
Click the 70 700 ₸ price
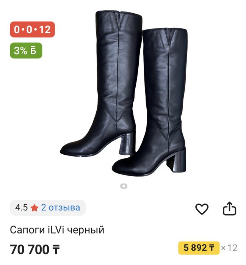click(34, 249)
